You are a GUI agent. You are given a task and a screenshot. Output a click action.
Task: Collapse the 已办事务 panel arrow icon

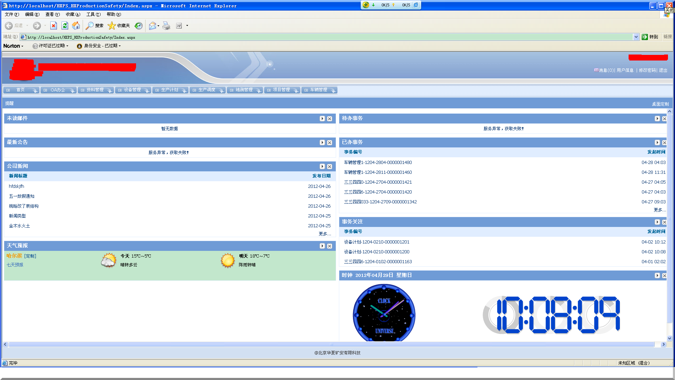point(657,142)
